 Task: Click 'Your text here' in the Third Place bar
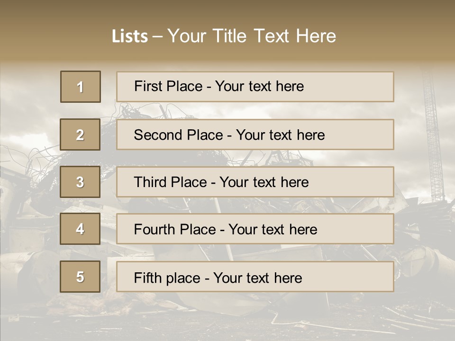point(264,182)
